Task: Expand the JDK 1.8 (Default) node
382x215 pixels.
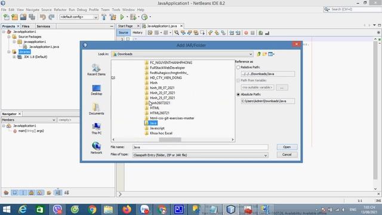Action: (14, 57)
